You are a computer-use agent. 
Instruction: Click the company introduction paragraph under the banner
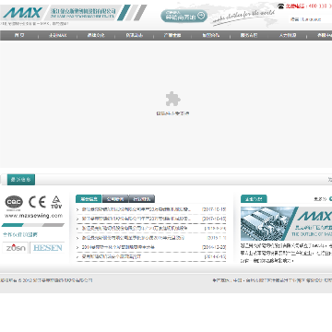pyautogui.click(x=286, y=253)
